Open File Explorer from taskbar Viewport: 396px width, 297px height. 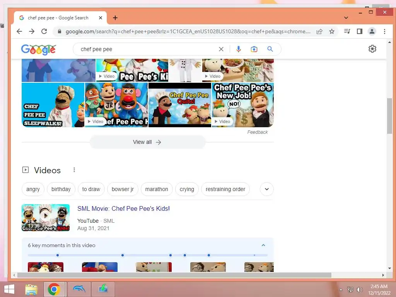(32, 289)
